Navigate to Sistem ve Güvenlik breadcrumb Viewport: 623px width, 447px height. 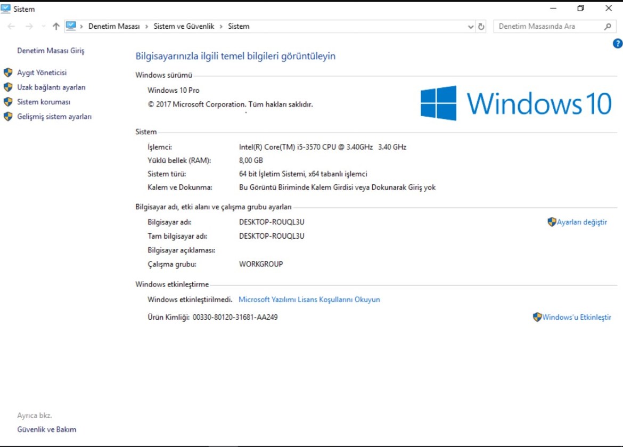pos(184,26)
